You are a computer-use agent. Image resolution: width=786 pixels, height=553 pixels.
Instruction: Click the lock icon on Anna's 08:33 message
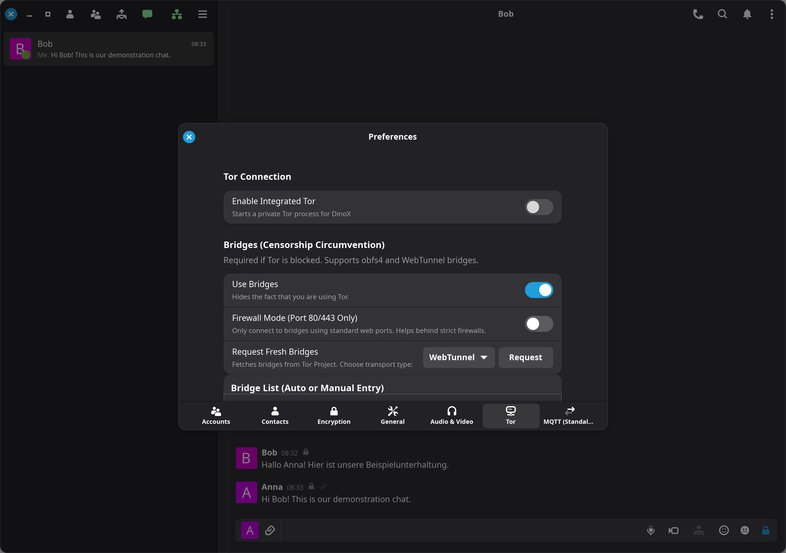click(x=311, y=486)
